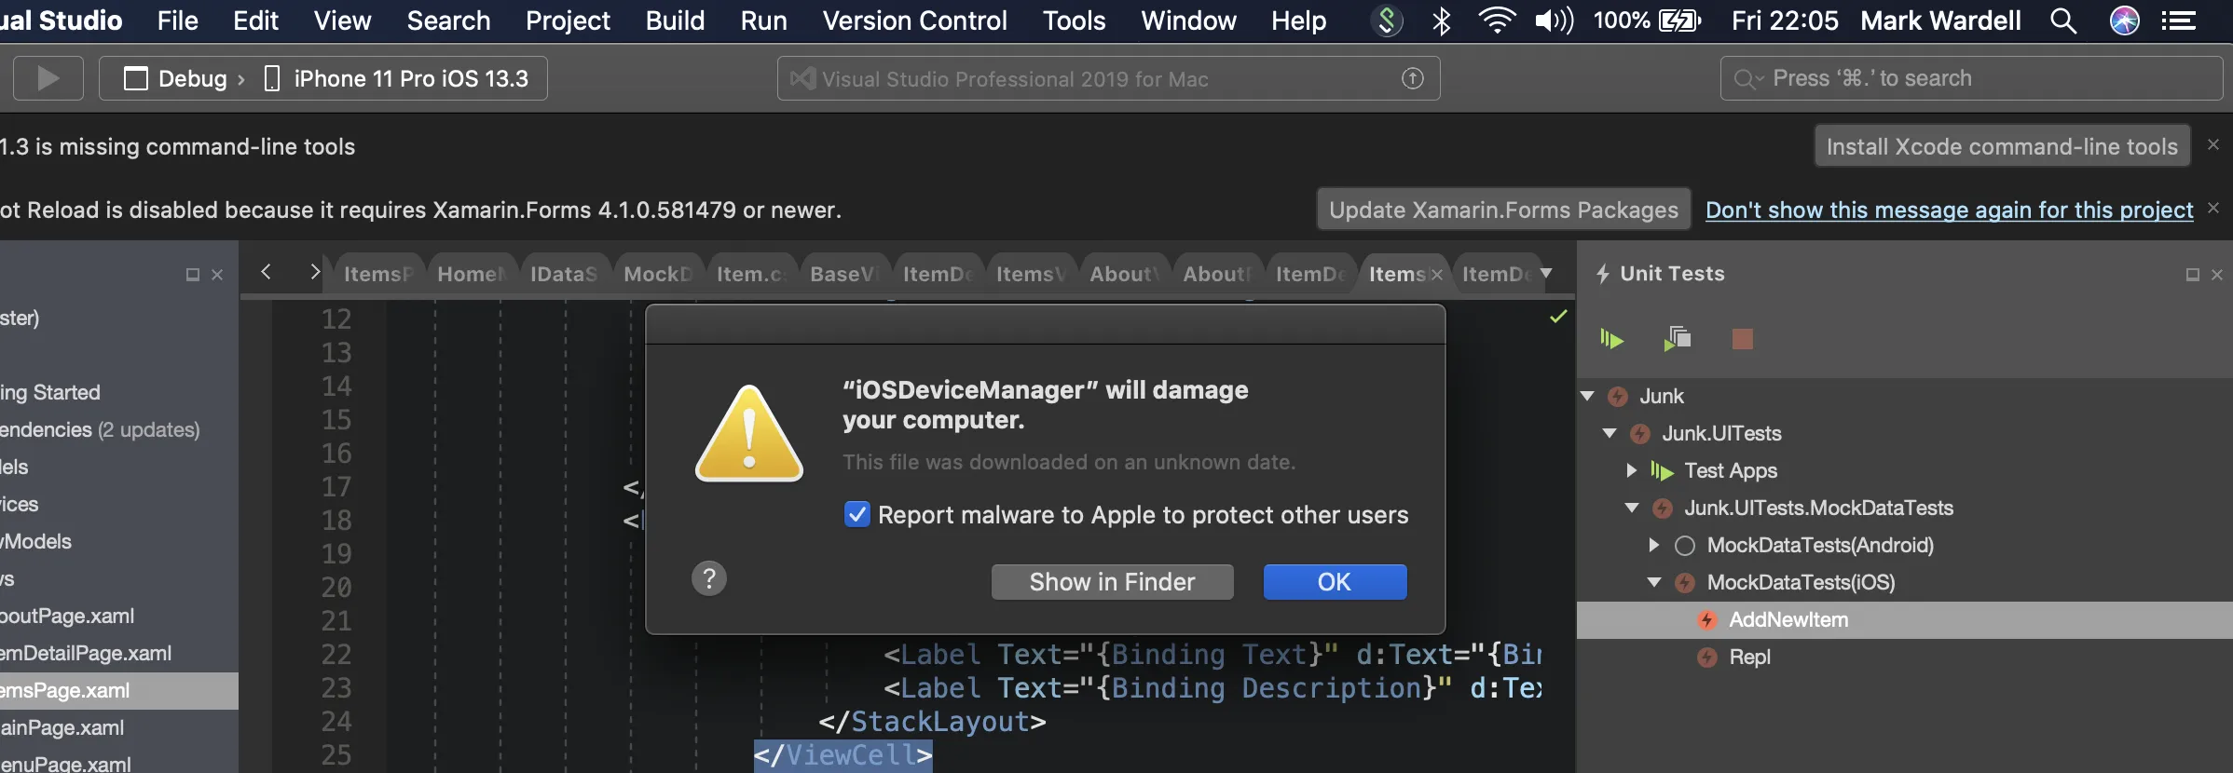Open Siri from the menu bar
2233x773 pixels.
(x=2124, y=20)
